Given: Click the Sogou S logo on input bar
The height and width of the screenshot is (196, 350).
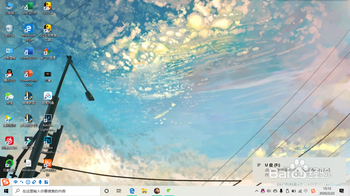Looking at the screenshot, I should coord(6,182).
